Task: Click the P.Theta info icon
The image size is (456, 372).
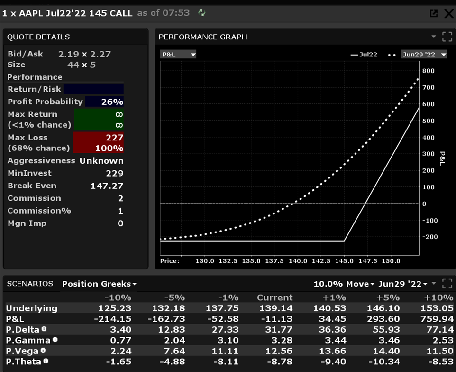Action: pos(46,361)
